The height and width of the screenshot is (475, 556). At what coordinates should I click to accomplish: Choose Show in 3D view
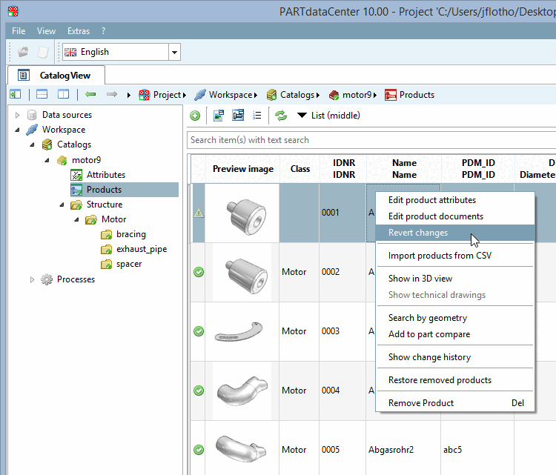(x=455, y=279)
